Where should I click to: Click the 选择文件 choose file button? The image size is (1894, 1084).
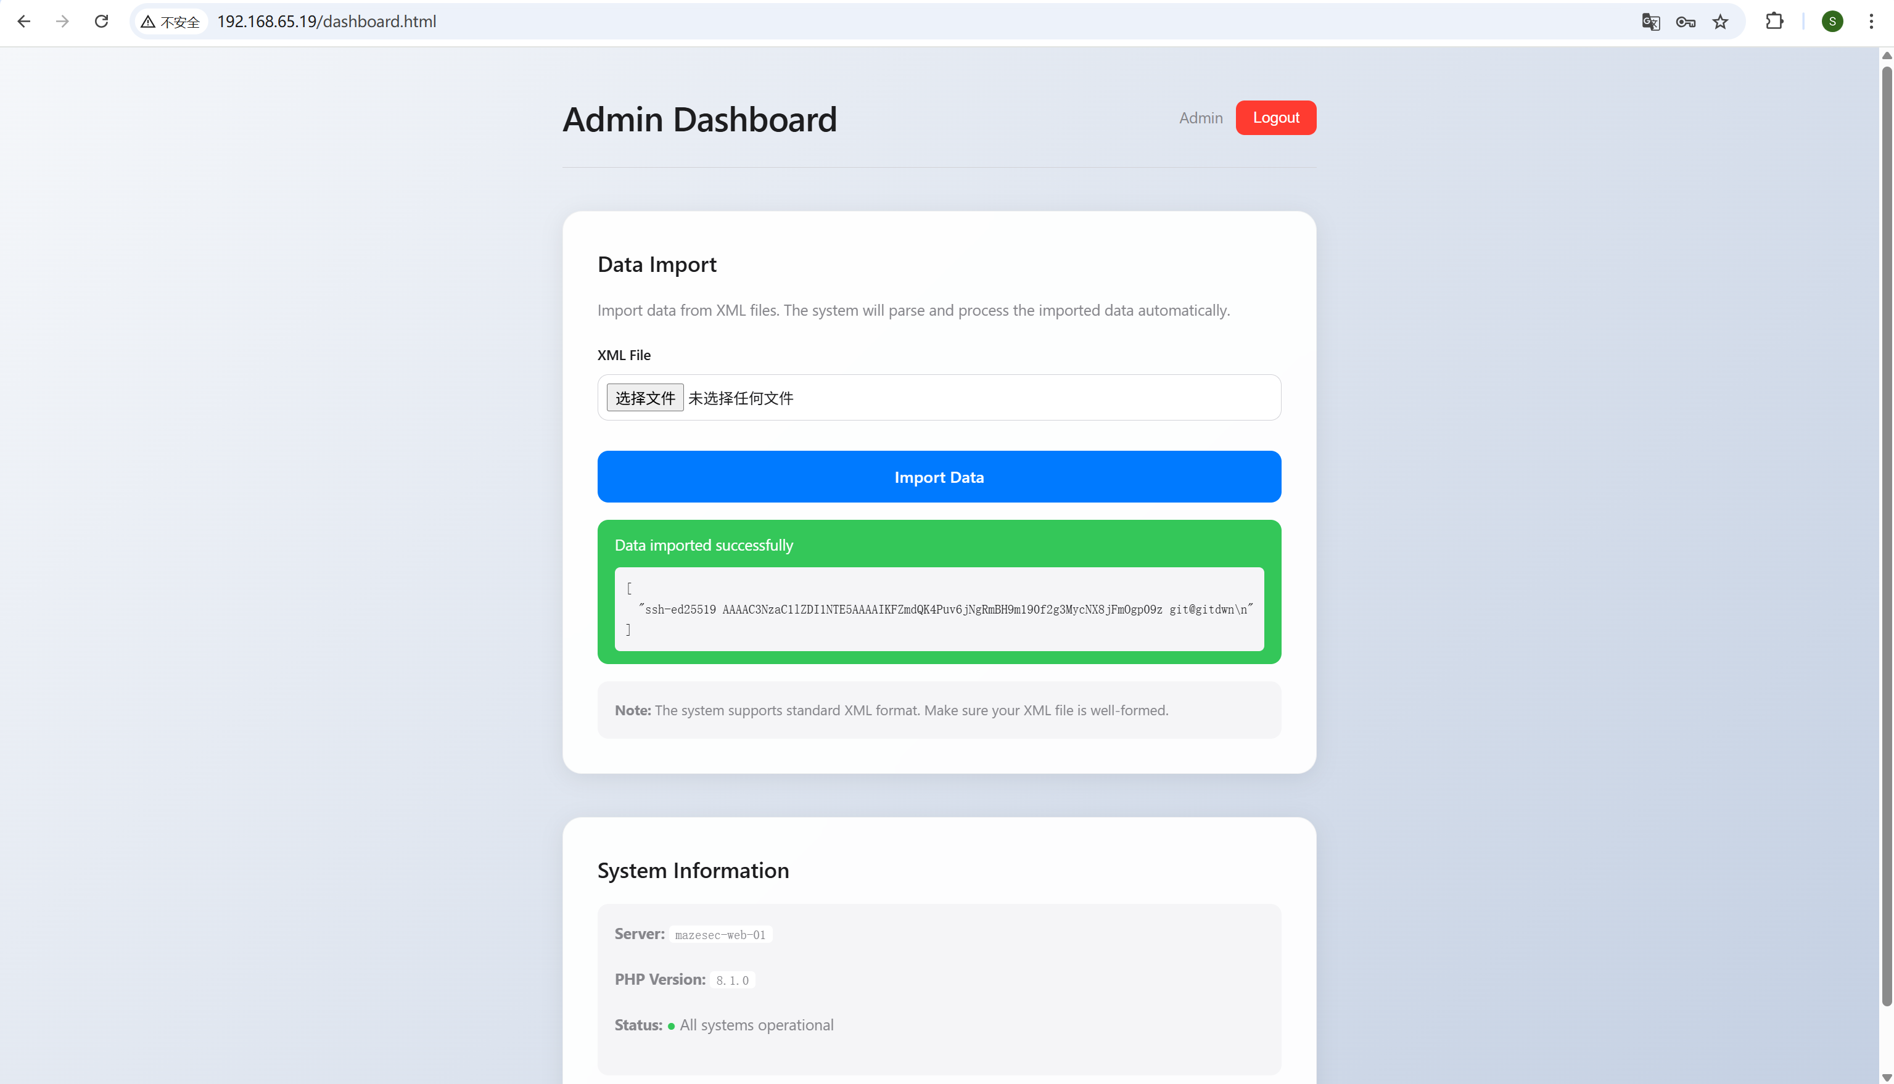coord(644,398)
